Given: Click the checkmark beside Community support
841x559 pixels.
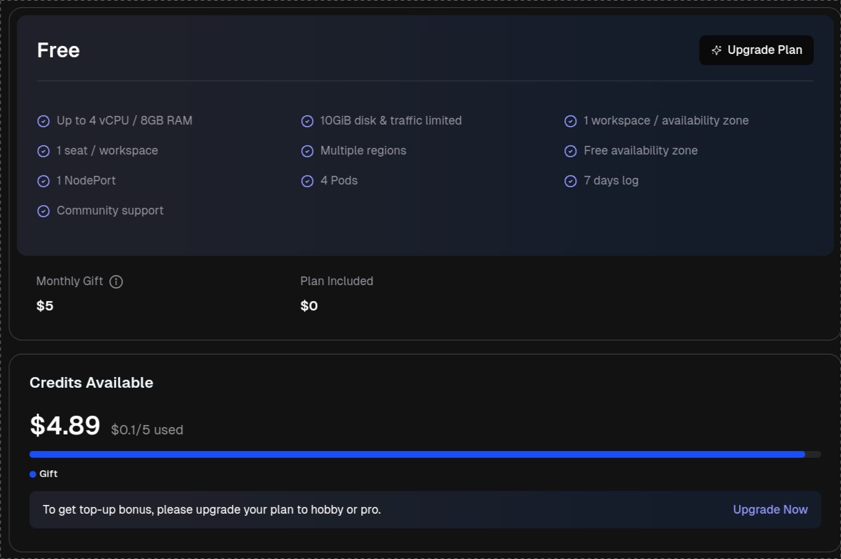Looking at the screenshot, I should click(43, 211).
